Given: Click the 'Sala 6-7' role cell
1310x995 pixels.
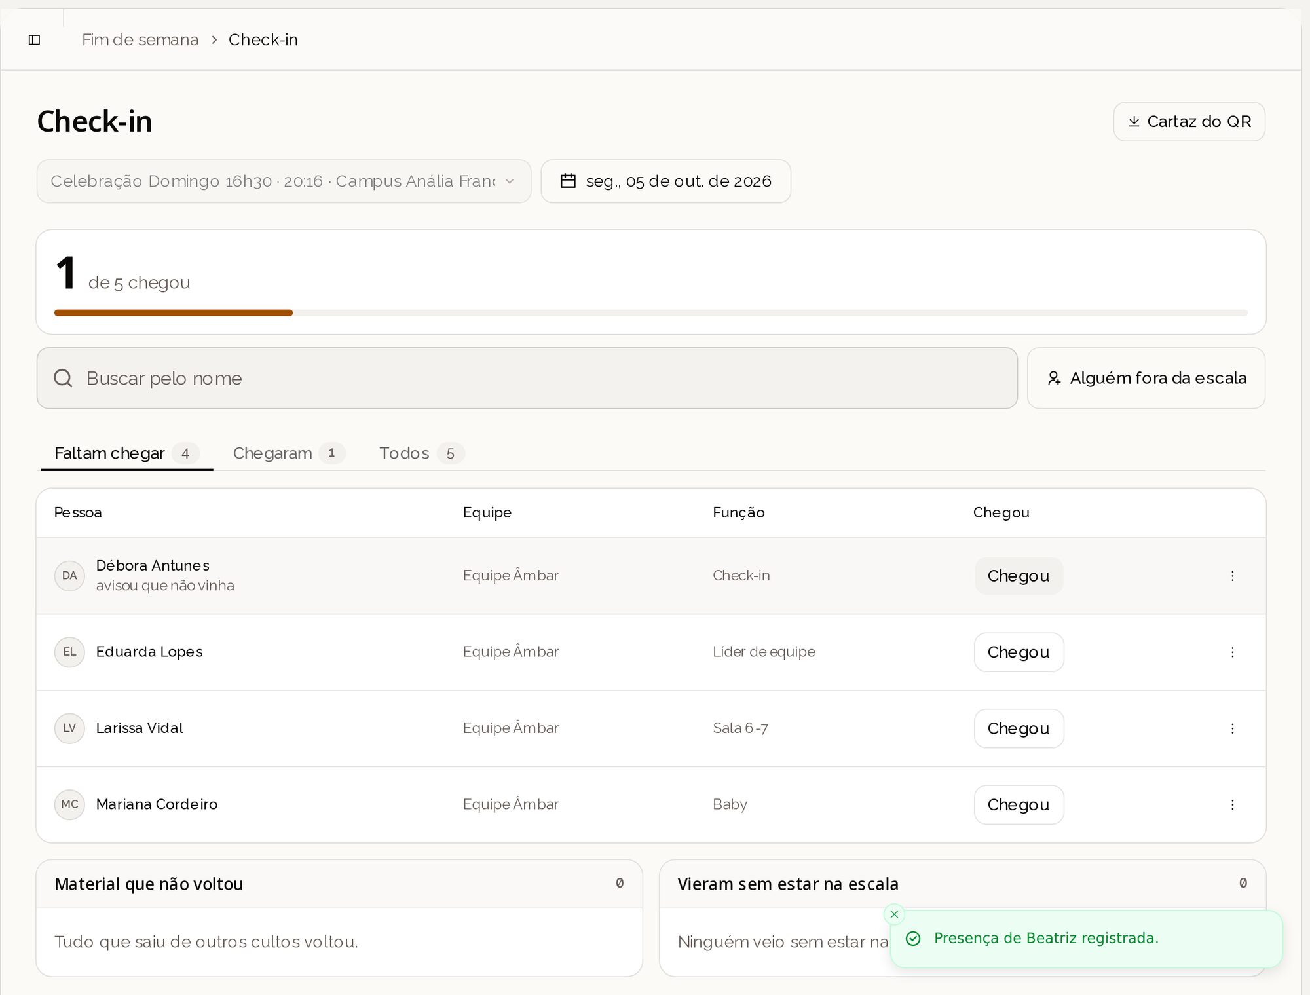Looking at the screenshot, I should point(740,728).
